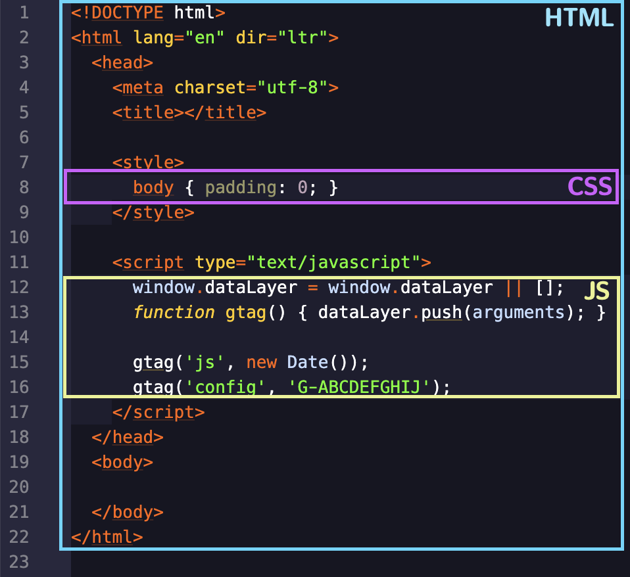Viewport: 630px width, 577px height.
Task: Click the closing /body tag
Action: point(128,513)
